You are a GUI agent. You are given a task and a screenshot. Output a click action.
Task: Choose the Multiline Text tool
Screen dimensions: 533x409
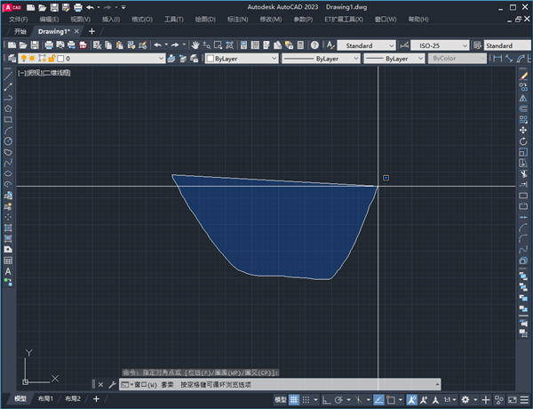tap(8, 270)
